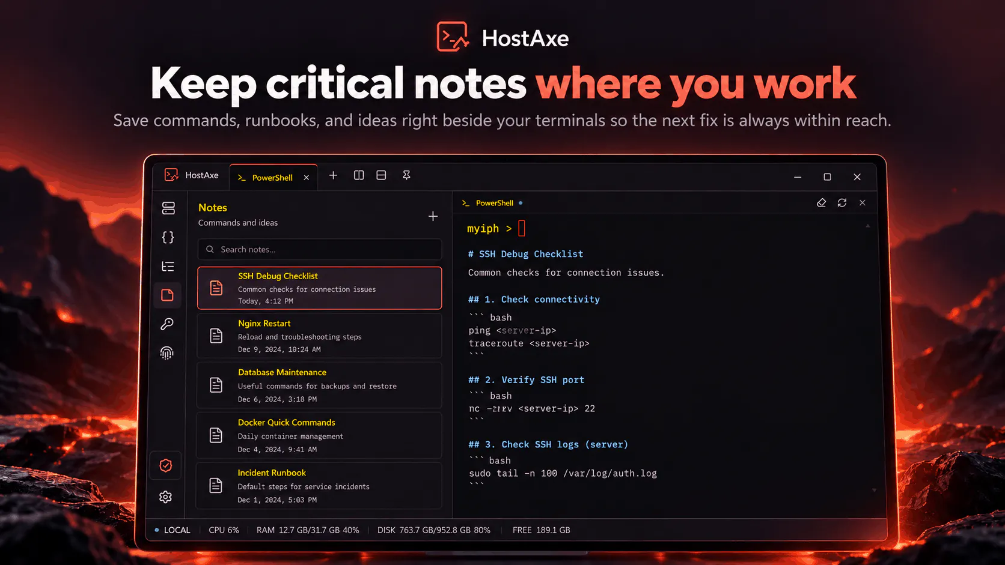
Task: Open the curly braces snippets icon
Action: [x=168, y=237]
